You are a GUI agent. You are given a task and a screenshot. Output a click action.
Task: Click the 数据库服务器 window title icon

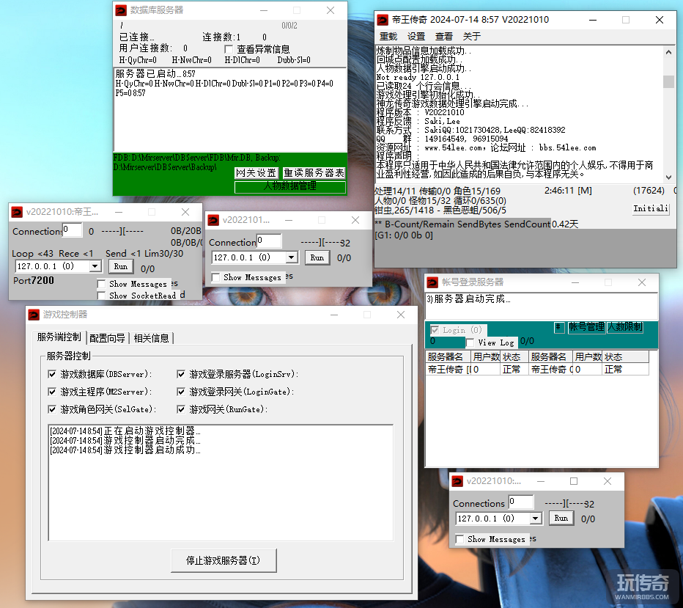(x=121, y=10)
